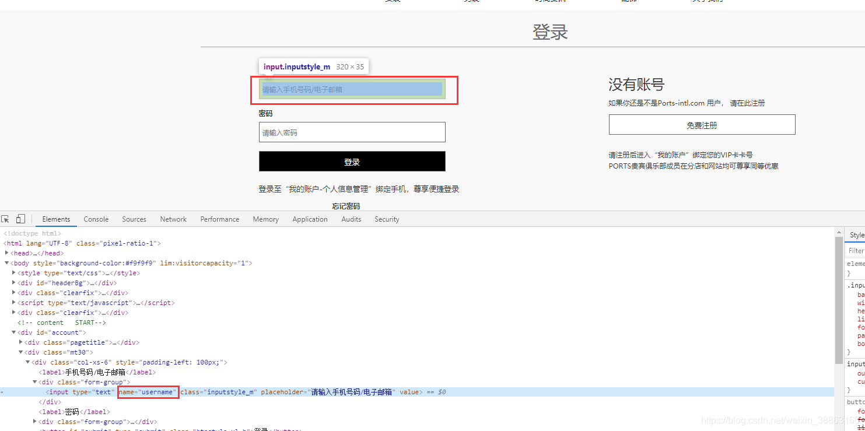Viewport: 865px width, 431px height.
Task: Click the phone/email username input field
Action: [352, 89]
